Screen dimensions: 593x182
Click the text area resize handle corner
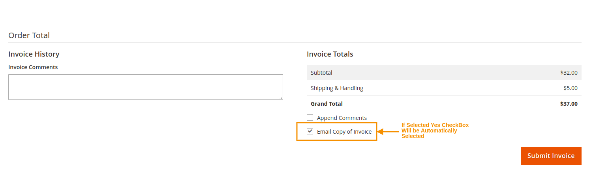point(281,97)
